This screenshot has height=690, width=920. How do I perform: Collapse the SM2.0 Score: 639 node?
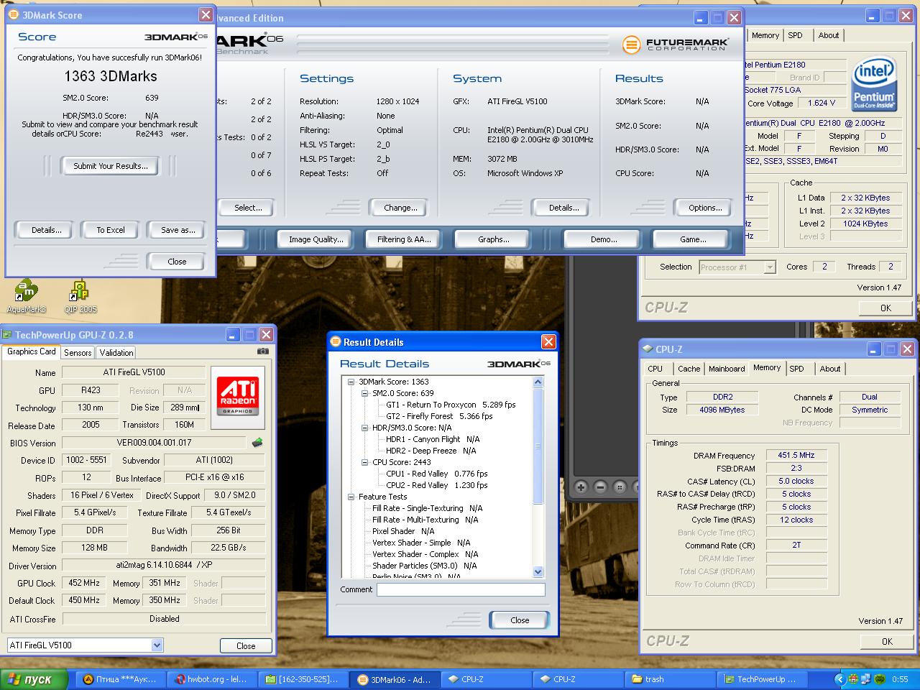point(364,394)
